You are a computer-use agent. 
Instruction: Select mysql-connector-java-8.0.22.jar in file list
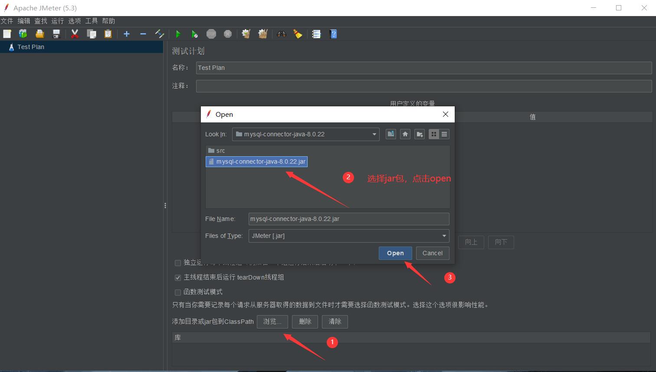coord(257,161)
